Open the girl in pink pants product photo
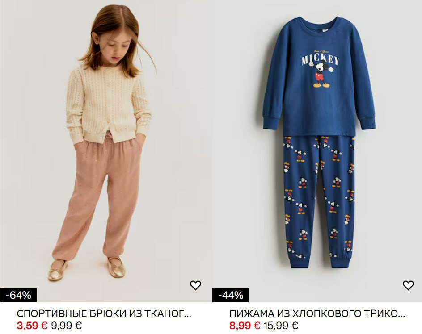This screenshot has height=334, width=422. tap(105, 151)
